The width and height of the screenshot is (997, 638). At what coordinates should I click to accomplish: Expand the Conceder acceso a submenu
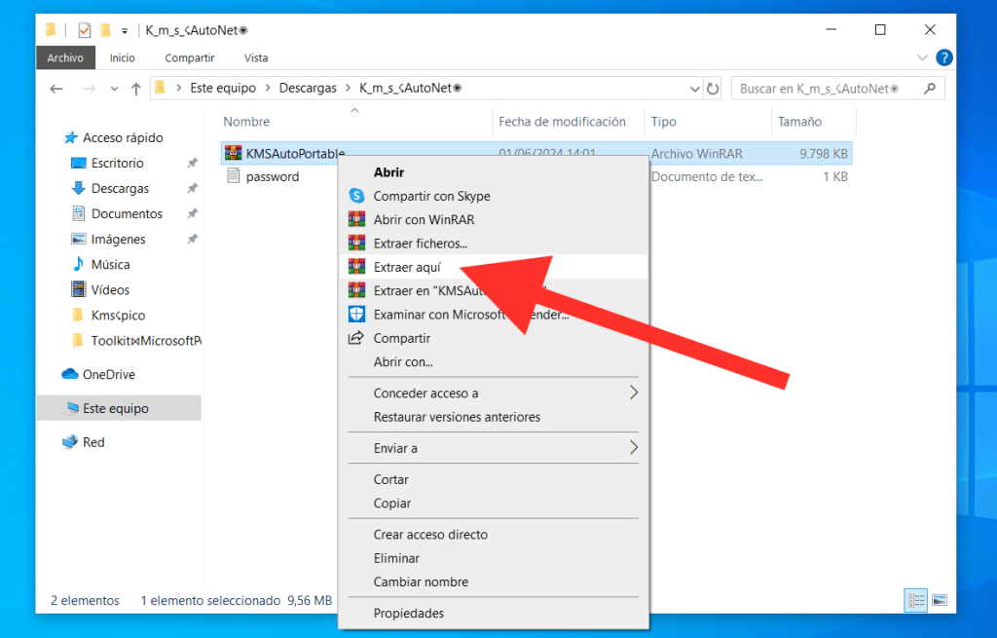point(633,394)
